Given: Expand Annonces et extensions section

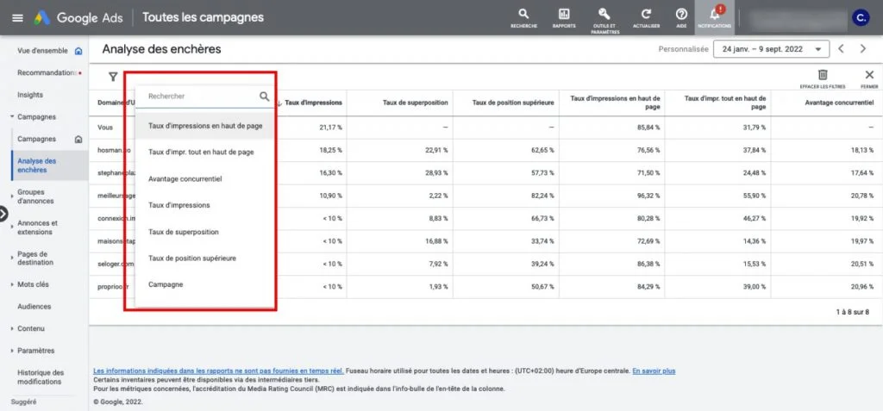Looking at the screenshot, I should tap(12, 227).
